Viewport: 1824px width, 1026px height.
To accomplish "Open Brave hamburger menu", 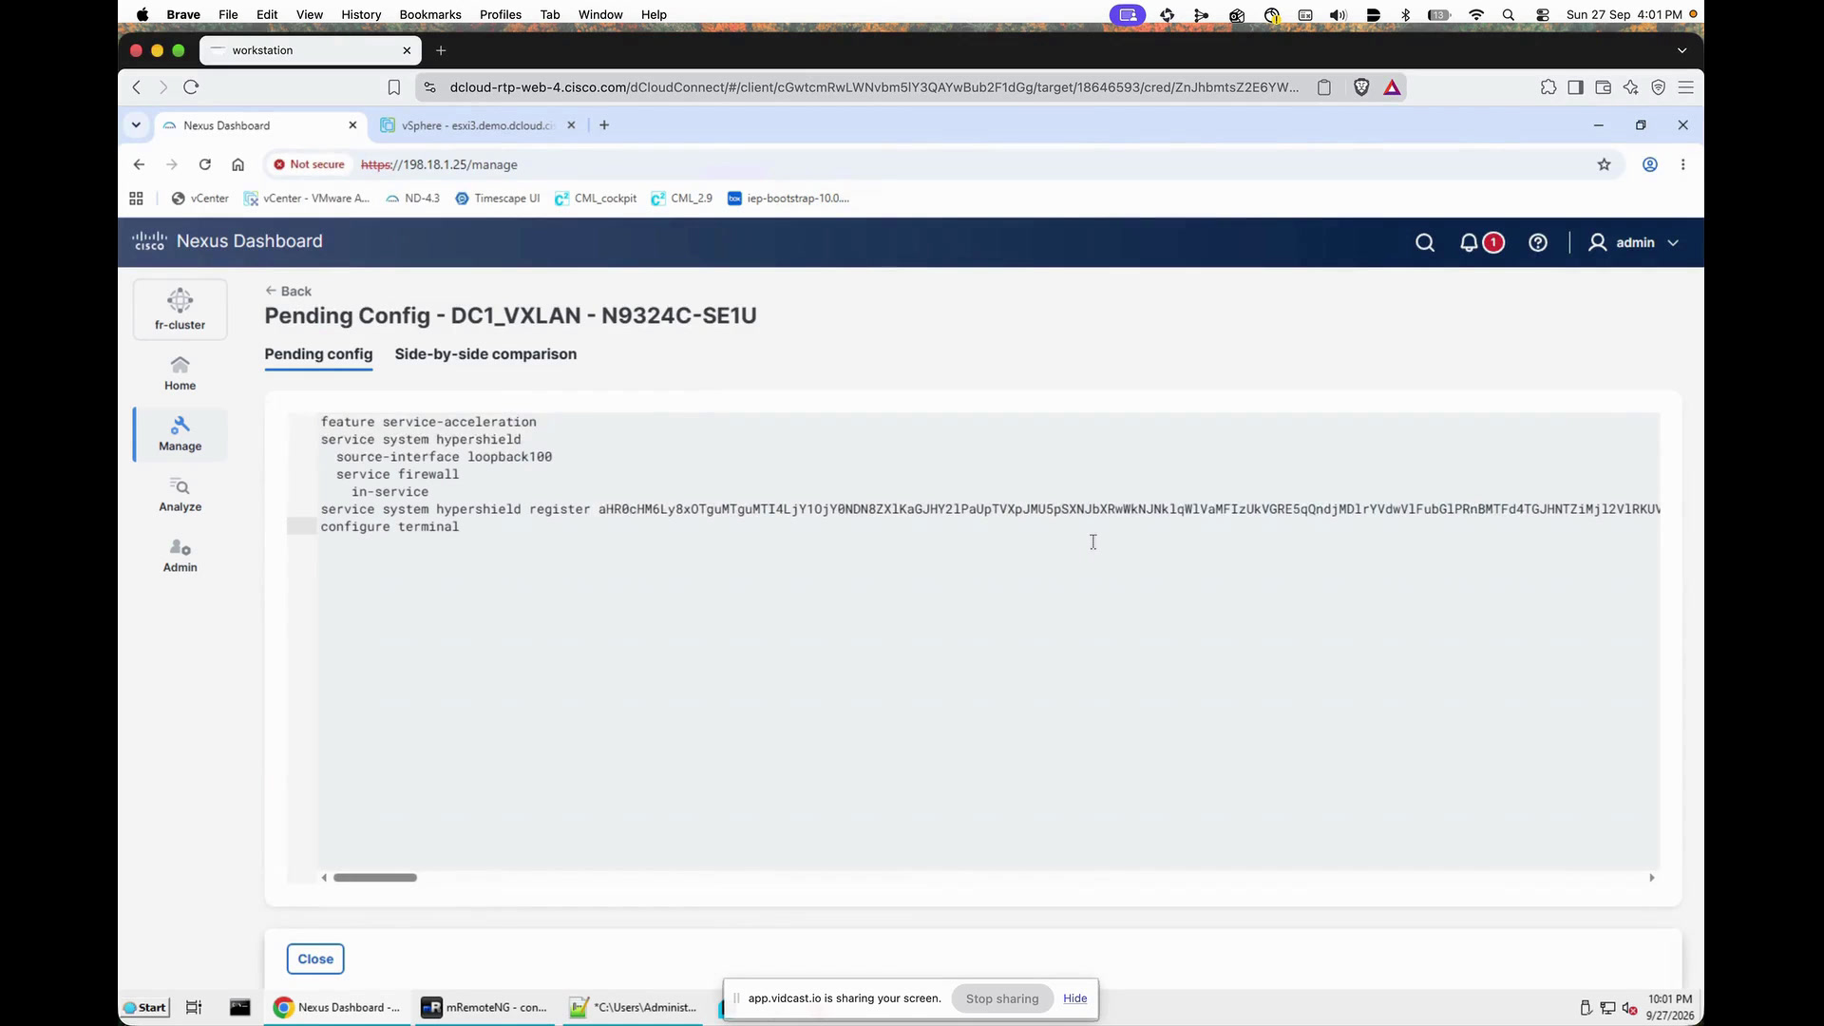I will (1686, 87).
